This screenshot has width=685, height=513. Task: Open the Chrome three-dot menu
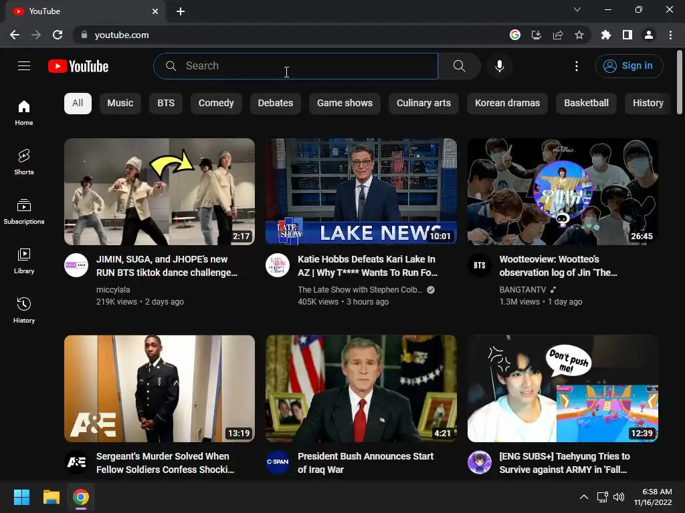coord(670,35)
